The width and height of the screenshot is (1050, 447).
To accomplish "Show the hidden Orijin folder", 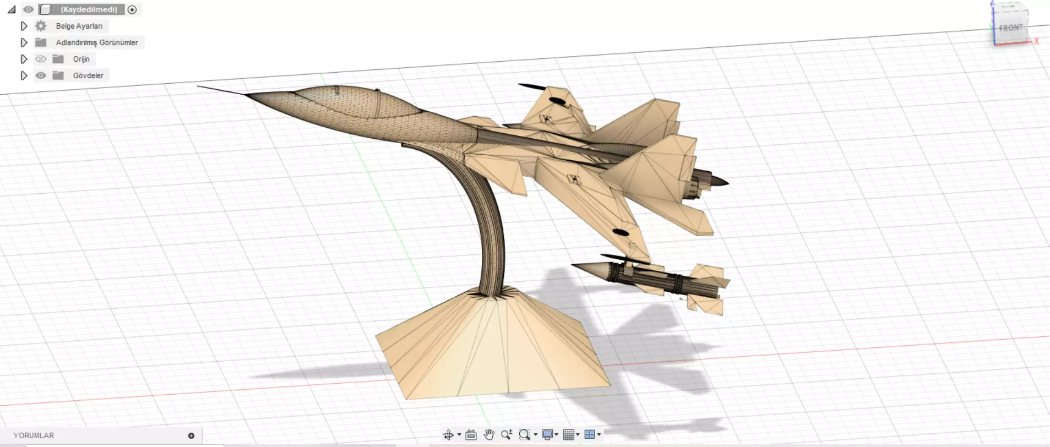I will (x=41, y=59).
